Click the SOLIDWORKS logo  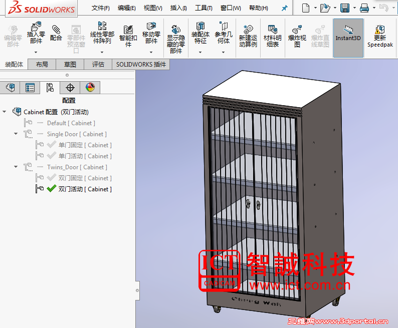(x=42, y=8)
